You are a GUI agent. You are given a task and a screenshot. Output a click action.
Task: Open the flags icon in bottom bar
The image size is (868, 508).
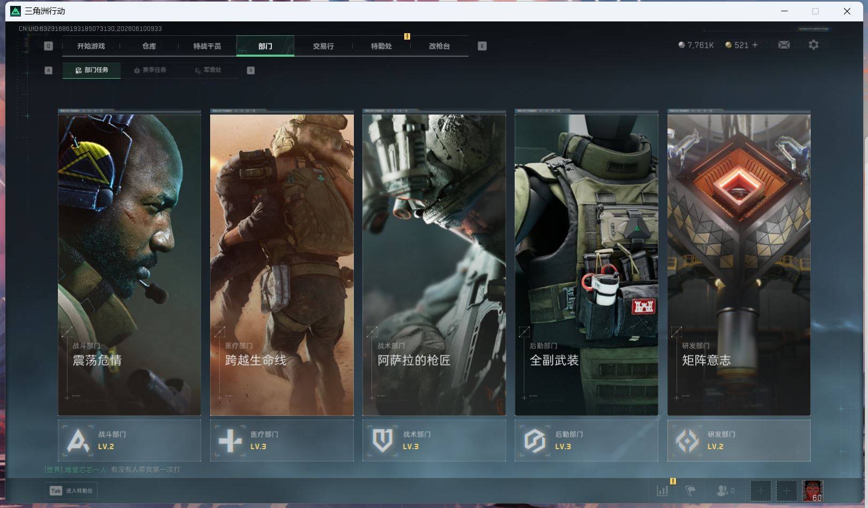click(691, 490)
